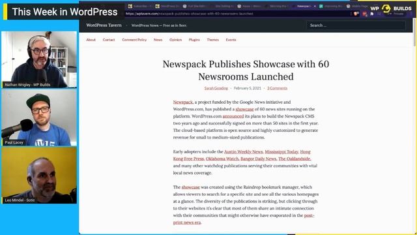The width and height of the screenshot is (417, 235).
Task: Click the WordPress Tavern site title
Action: (x=104, y=25)
